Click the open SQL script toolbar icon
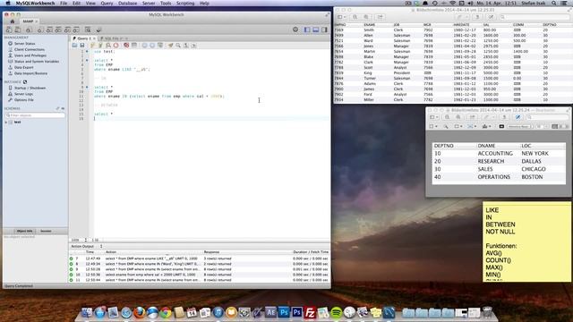 18,30
